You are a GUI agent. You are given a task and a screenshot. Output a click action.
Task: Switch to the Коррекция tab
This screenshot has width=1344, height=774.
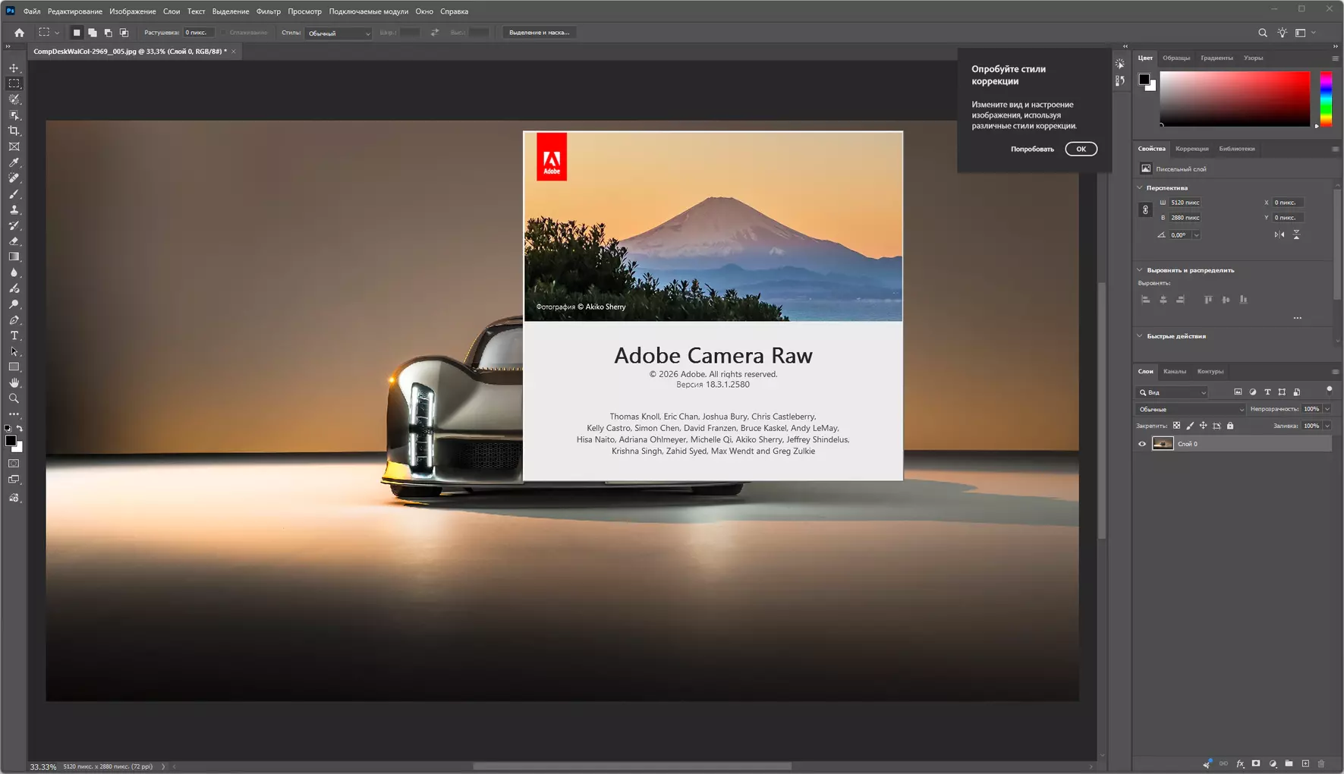(x=1191, y=149)
